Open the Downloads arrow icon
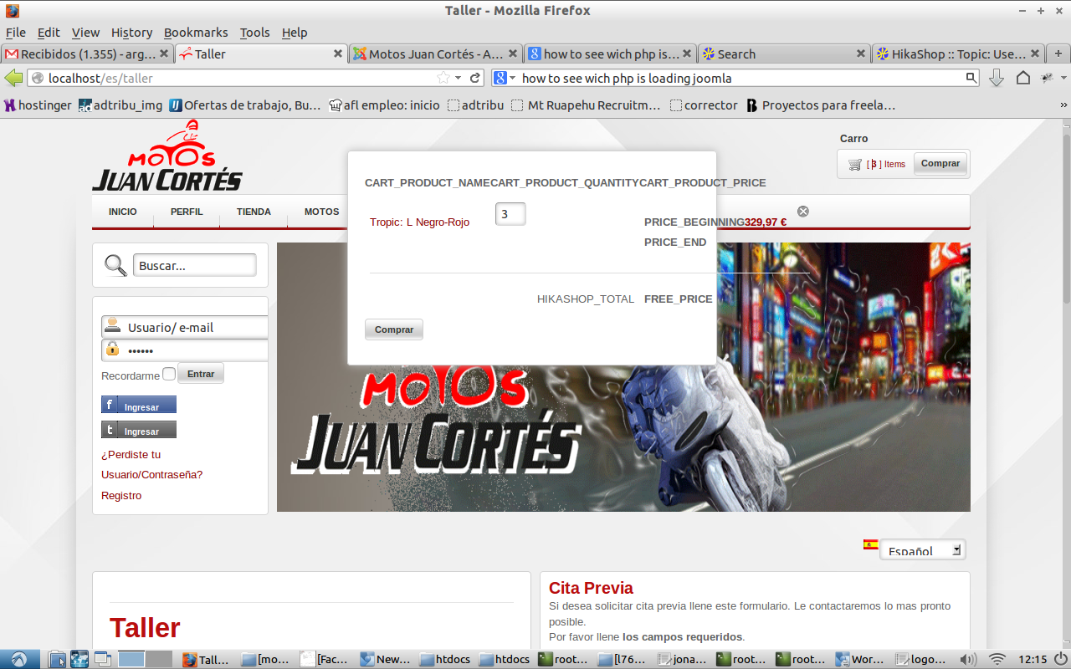The image size is (1071, 669). pos(997,78)
